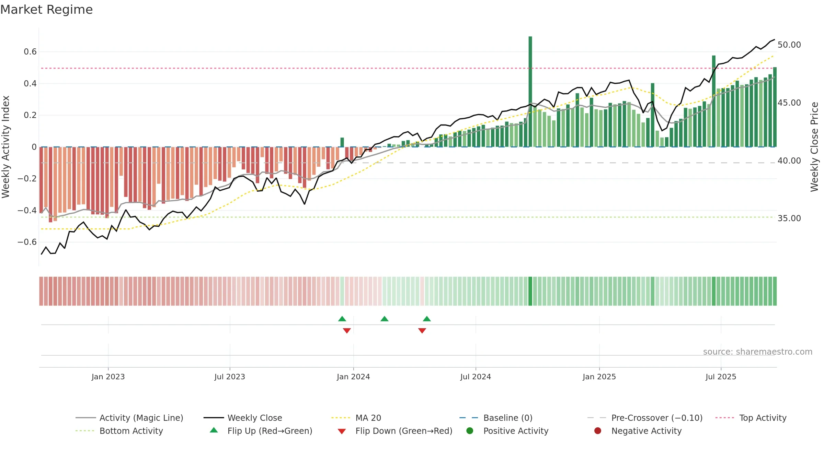
Task: Click the tallest green activity bar near 0.7
Action: pyautogui.click(x=530, y=92)
